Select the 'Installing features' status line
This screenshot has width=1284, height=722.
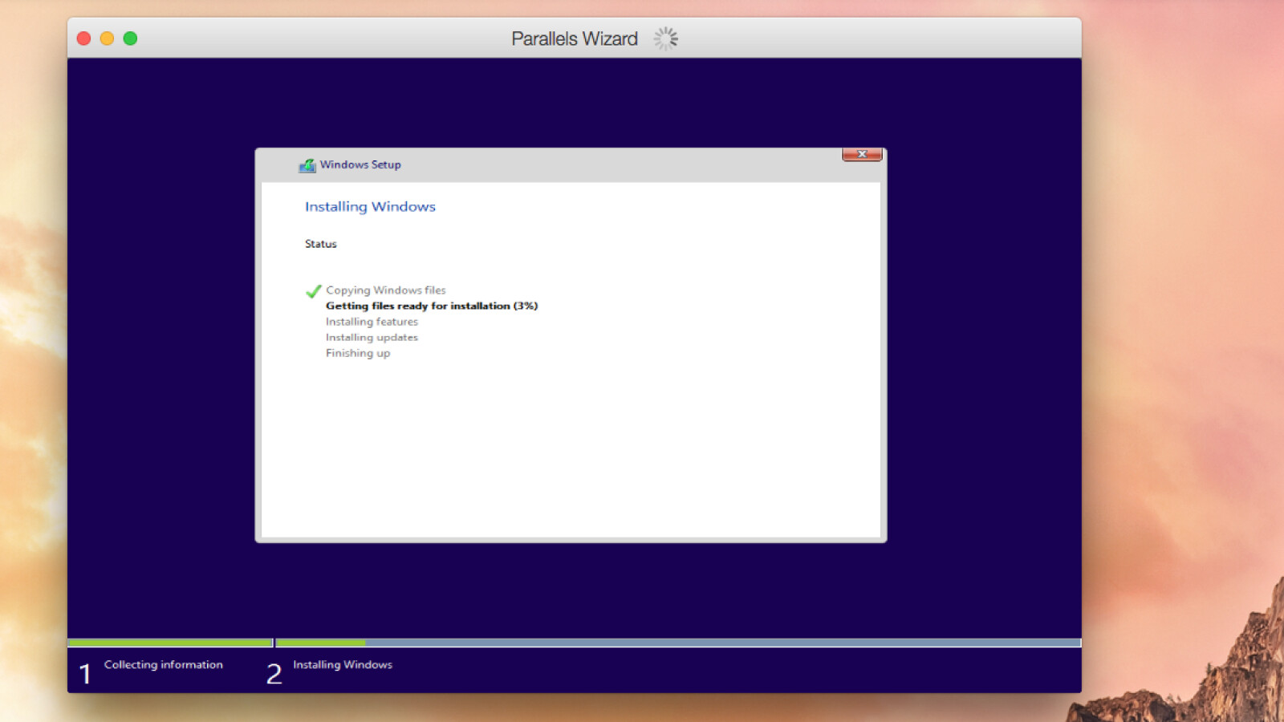click(372, 322)
